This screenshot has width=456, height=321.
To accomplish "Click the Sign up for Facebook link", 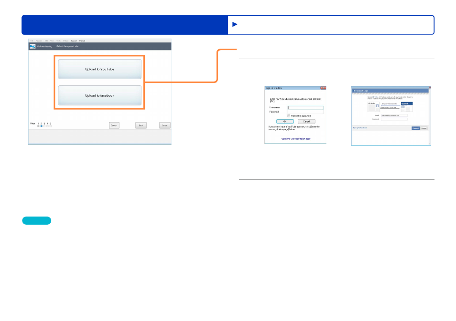I will point(360,128).
